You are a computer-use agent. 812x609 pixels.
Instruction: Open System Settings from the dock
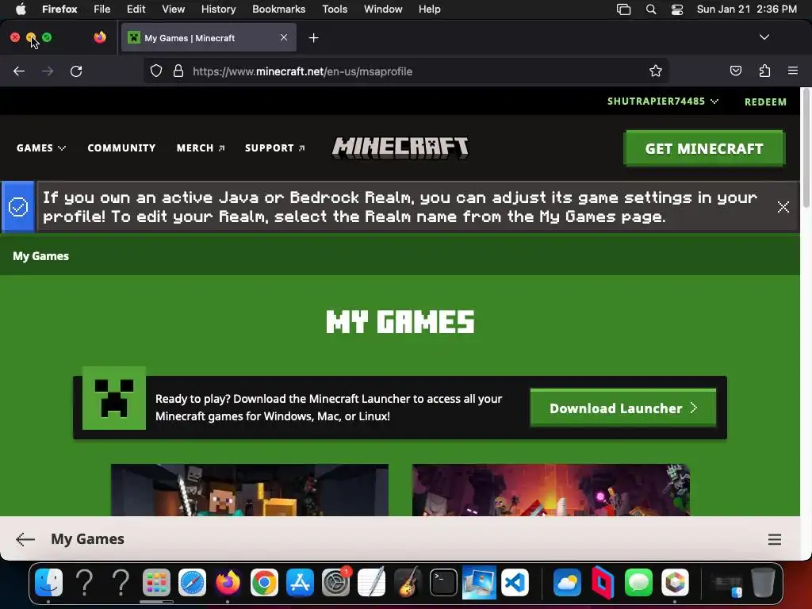pyautogui.click(x=335, y=583)
